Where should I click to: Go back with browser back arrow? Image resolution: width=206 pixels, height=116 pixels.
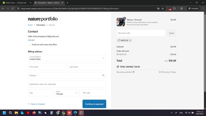[x=3, y=9]
